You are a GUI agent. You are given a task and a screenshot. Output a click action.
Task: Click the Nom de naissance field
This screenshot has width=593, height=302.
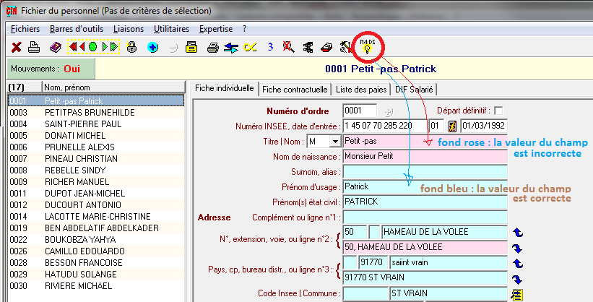pos(425,156)
